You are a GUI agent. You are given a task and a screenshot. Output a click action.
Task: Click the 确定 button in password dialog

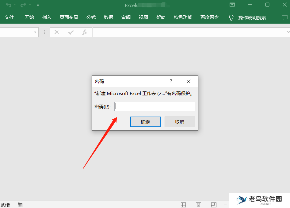click(x=145, y=121)
